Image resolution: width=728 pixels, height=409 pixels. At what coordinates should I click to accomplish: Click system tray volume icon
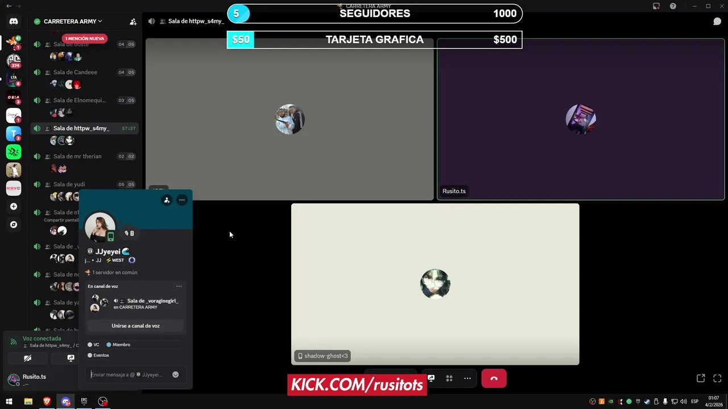click(683, 402)
